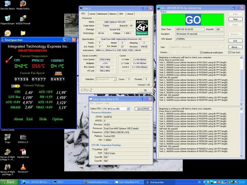
Task: Open the File menu in Core Temp
Action: [x=92, y=103]
